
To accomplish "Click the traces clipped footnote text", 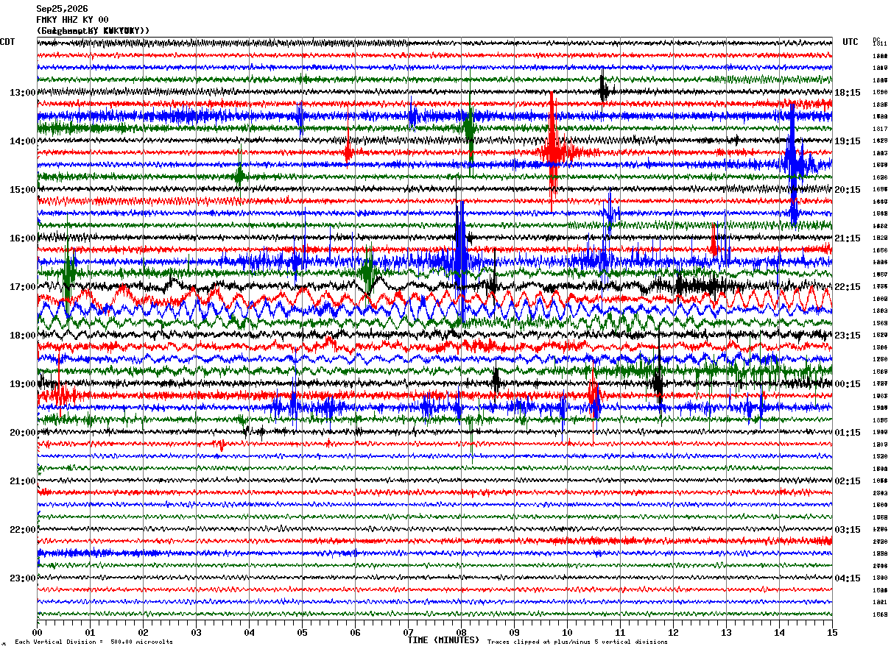I will (577, 642).
